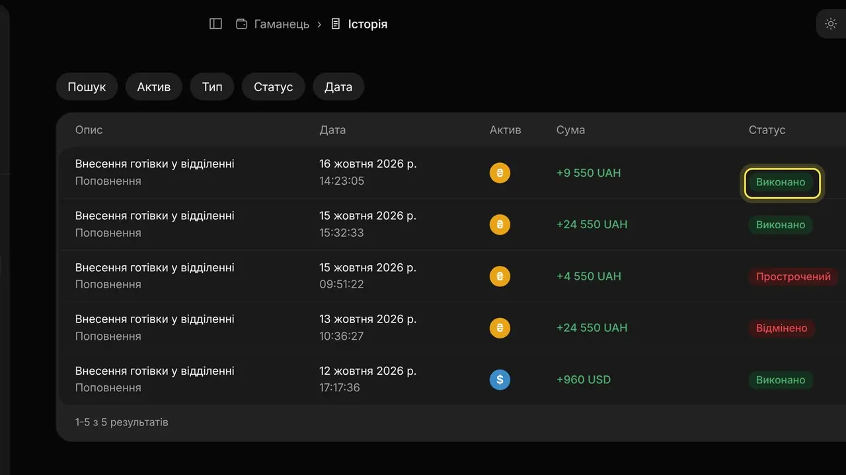Click the 1-5 з 5 результатів text
The height and width of the screenshot is (475, 846).
point(122,422)
